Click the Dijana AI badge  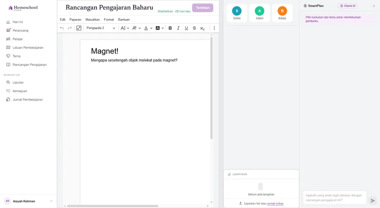pos(348,6)
